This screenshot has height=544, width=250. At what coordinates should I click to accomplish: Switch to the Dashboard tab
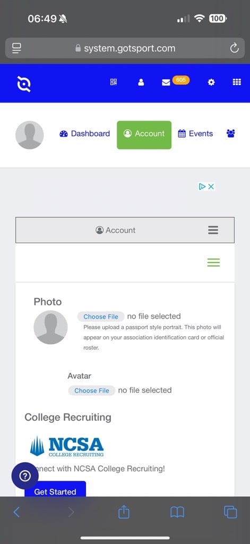coord(84,133)
